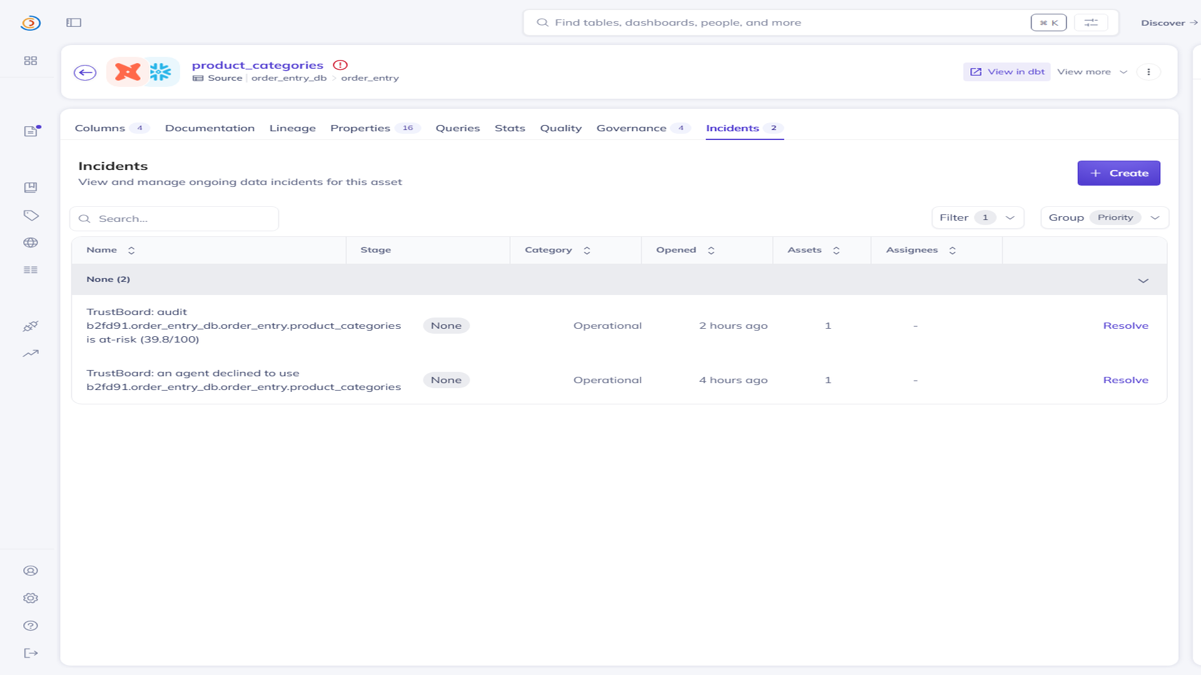Screen dimensions: 1201x675
Task: Open the trending chart icon in sidebar
Action: [31, 353]
